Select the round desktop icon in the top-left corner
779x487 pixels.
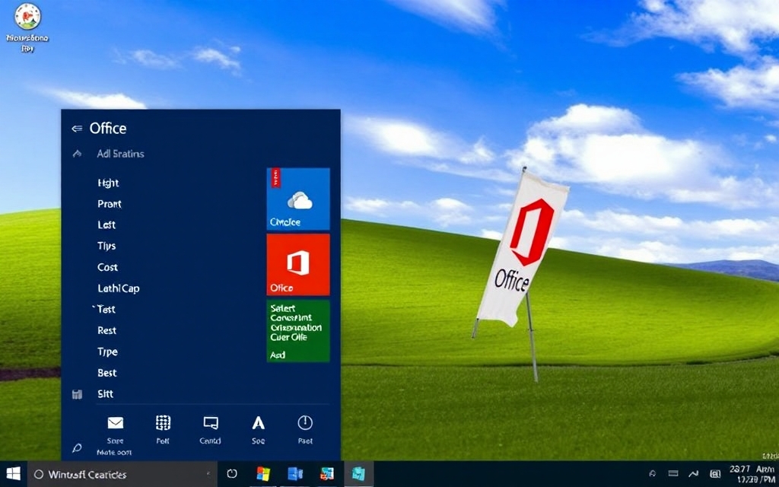tap(28, 17)
